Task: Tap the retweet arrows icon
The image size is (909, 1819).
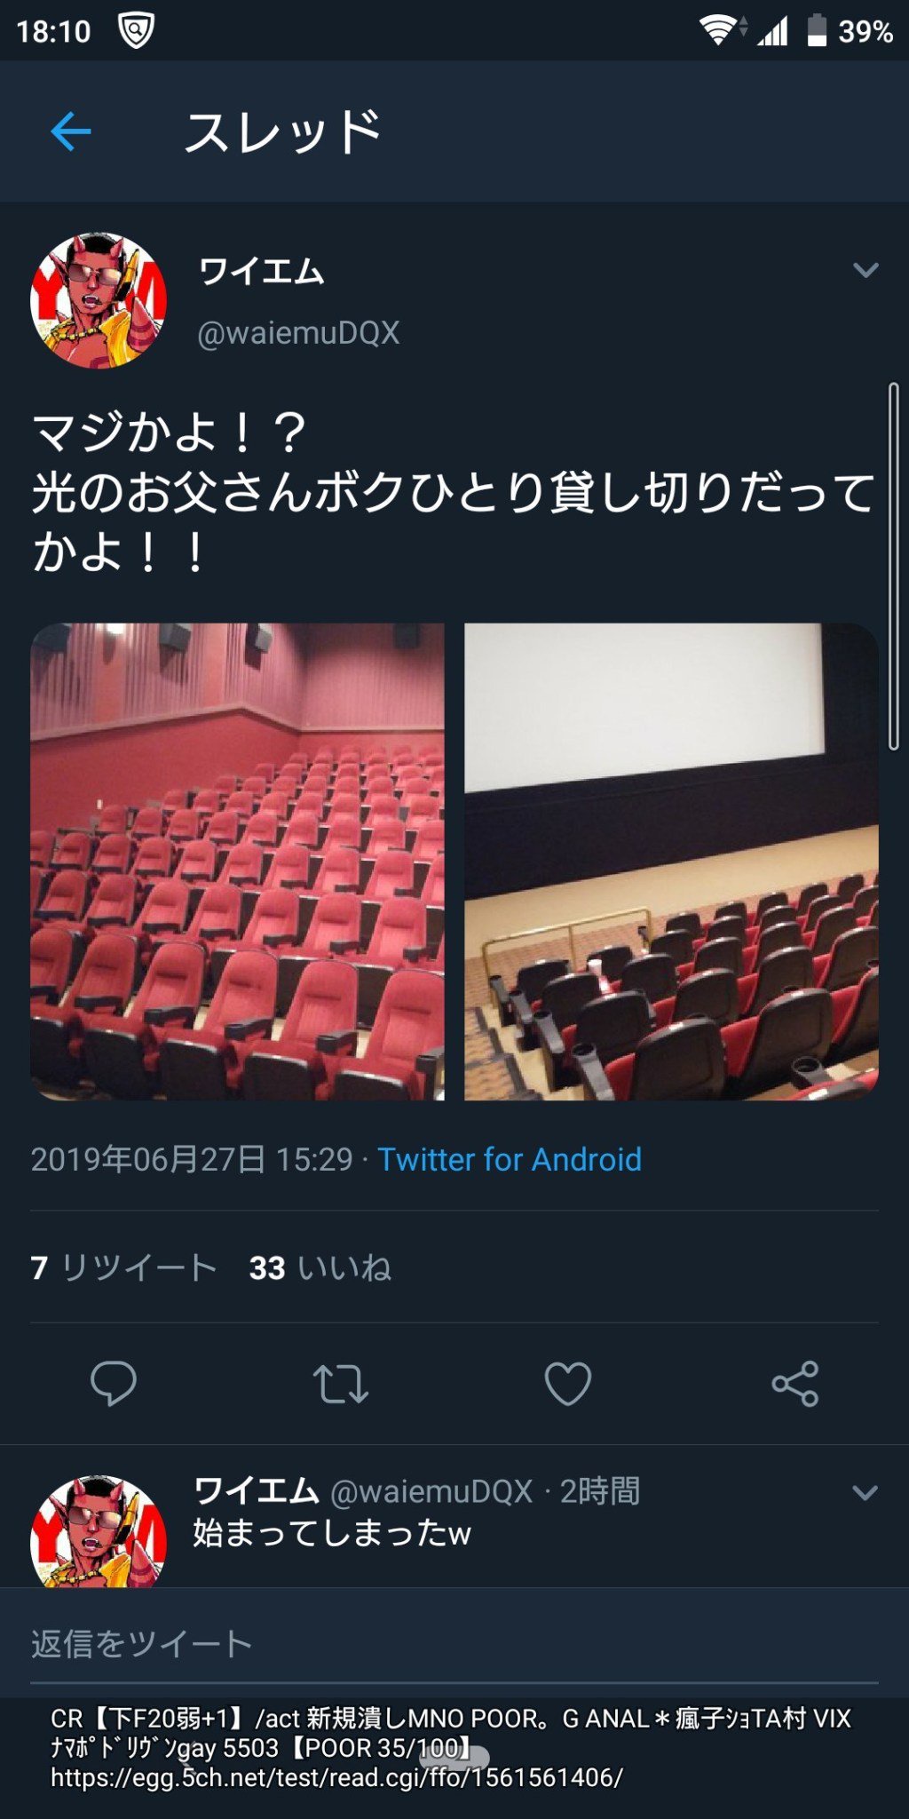Action: coord(341,1383)
